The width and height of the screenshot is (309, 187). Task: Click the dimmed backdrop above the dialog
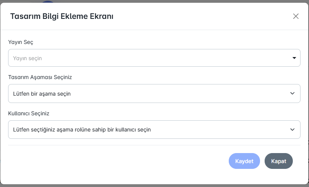pyautogui.click(x=154, y=1)
